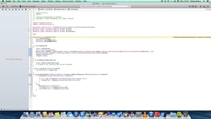Screen dimensions: 211x119
Task: Open the Test navigator
Action: [x=16, y=10]
